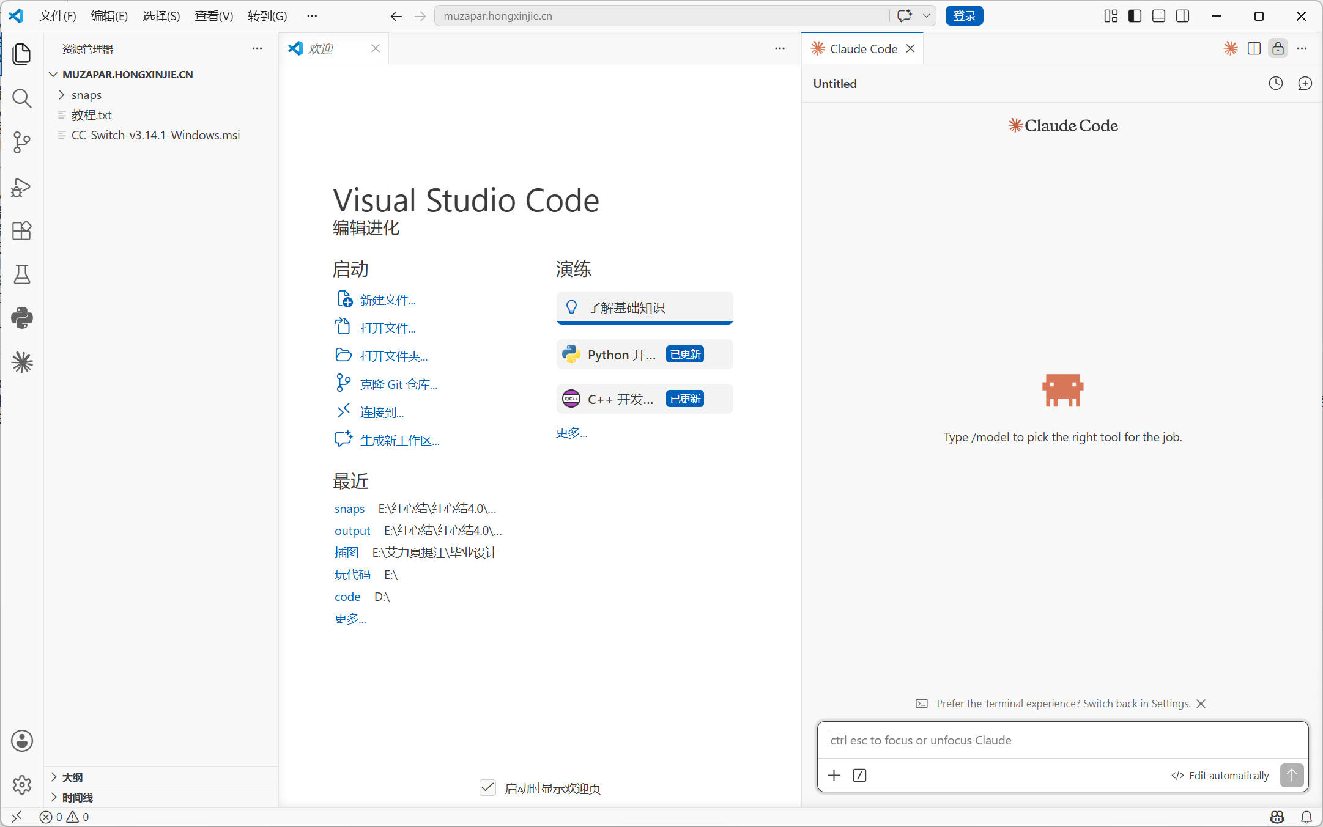Screen dimensions: 1323x827
Task: Open Source Control view
Action: (21, 142)
